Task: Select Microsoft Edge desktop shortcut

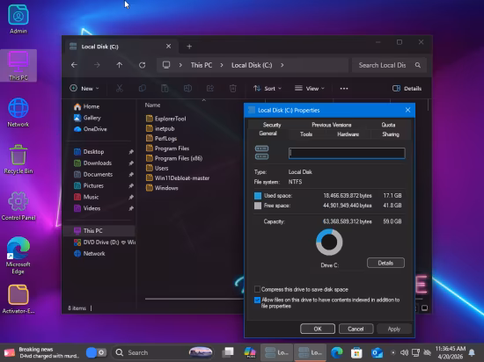Action: click(x=18, y=255)
